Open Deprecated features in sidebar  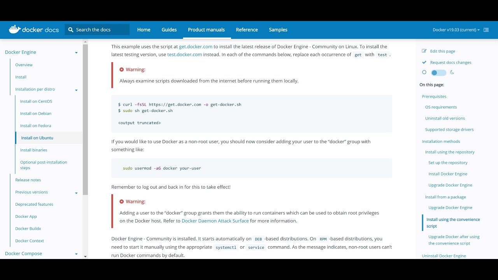click(x=34, y=204)
